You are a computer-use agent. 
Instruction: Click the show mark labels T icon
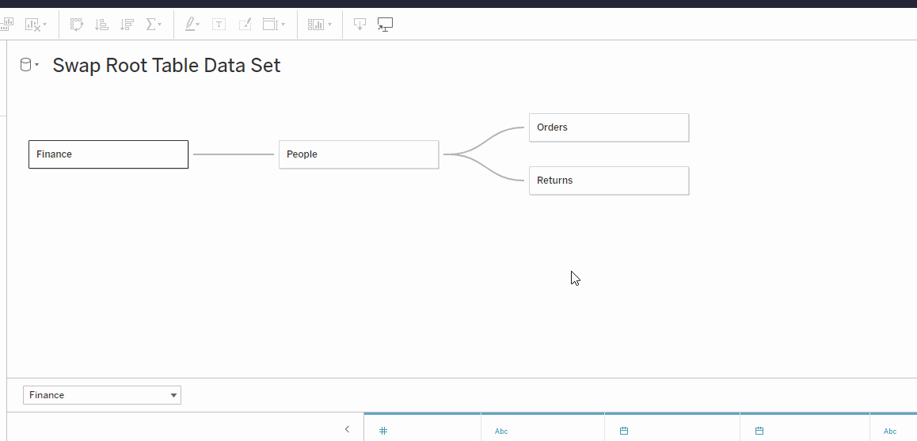click(x=219, y=24)
